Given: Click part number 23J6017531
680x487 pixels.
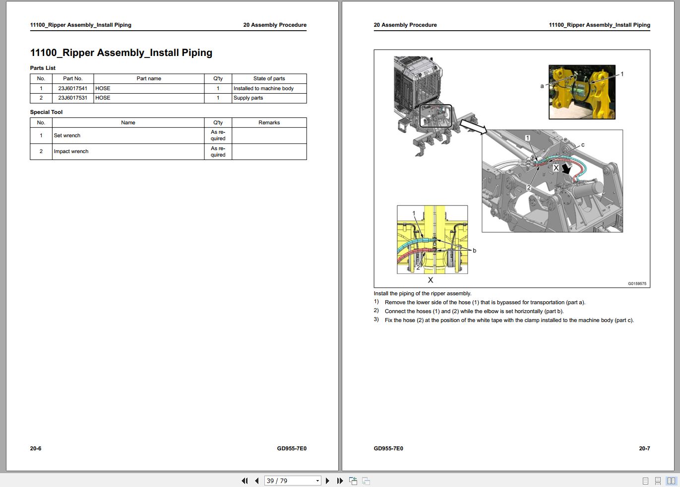Looking at the screenshot, I should click(73, 98).
